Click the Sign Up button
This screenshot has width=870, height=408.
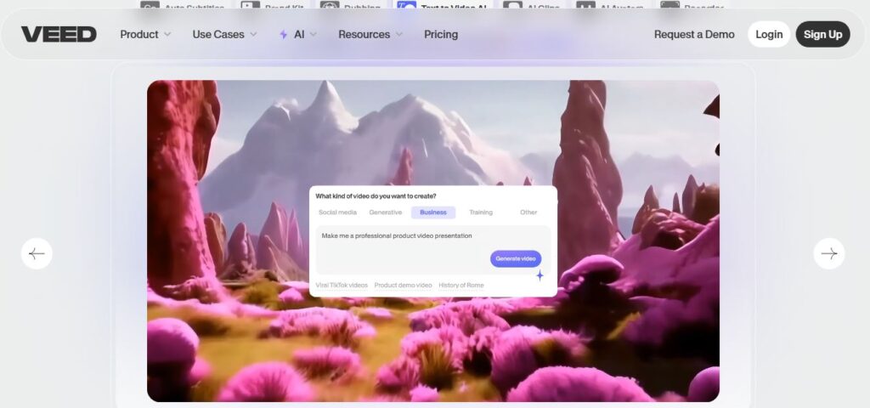(x=822, y=34)
